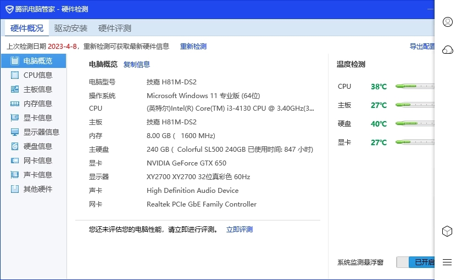Click Realtek PCIe GbE Family Controller text
This screenshot has width=456, height=280.
202,204
